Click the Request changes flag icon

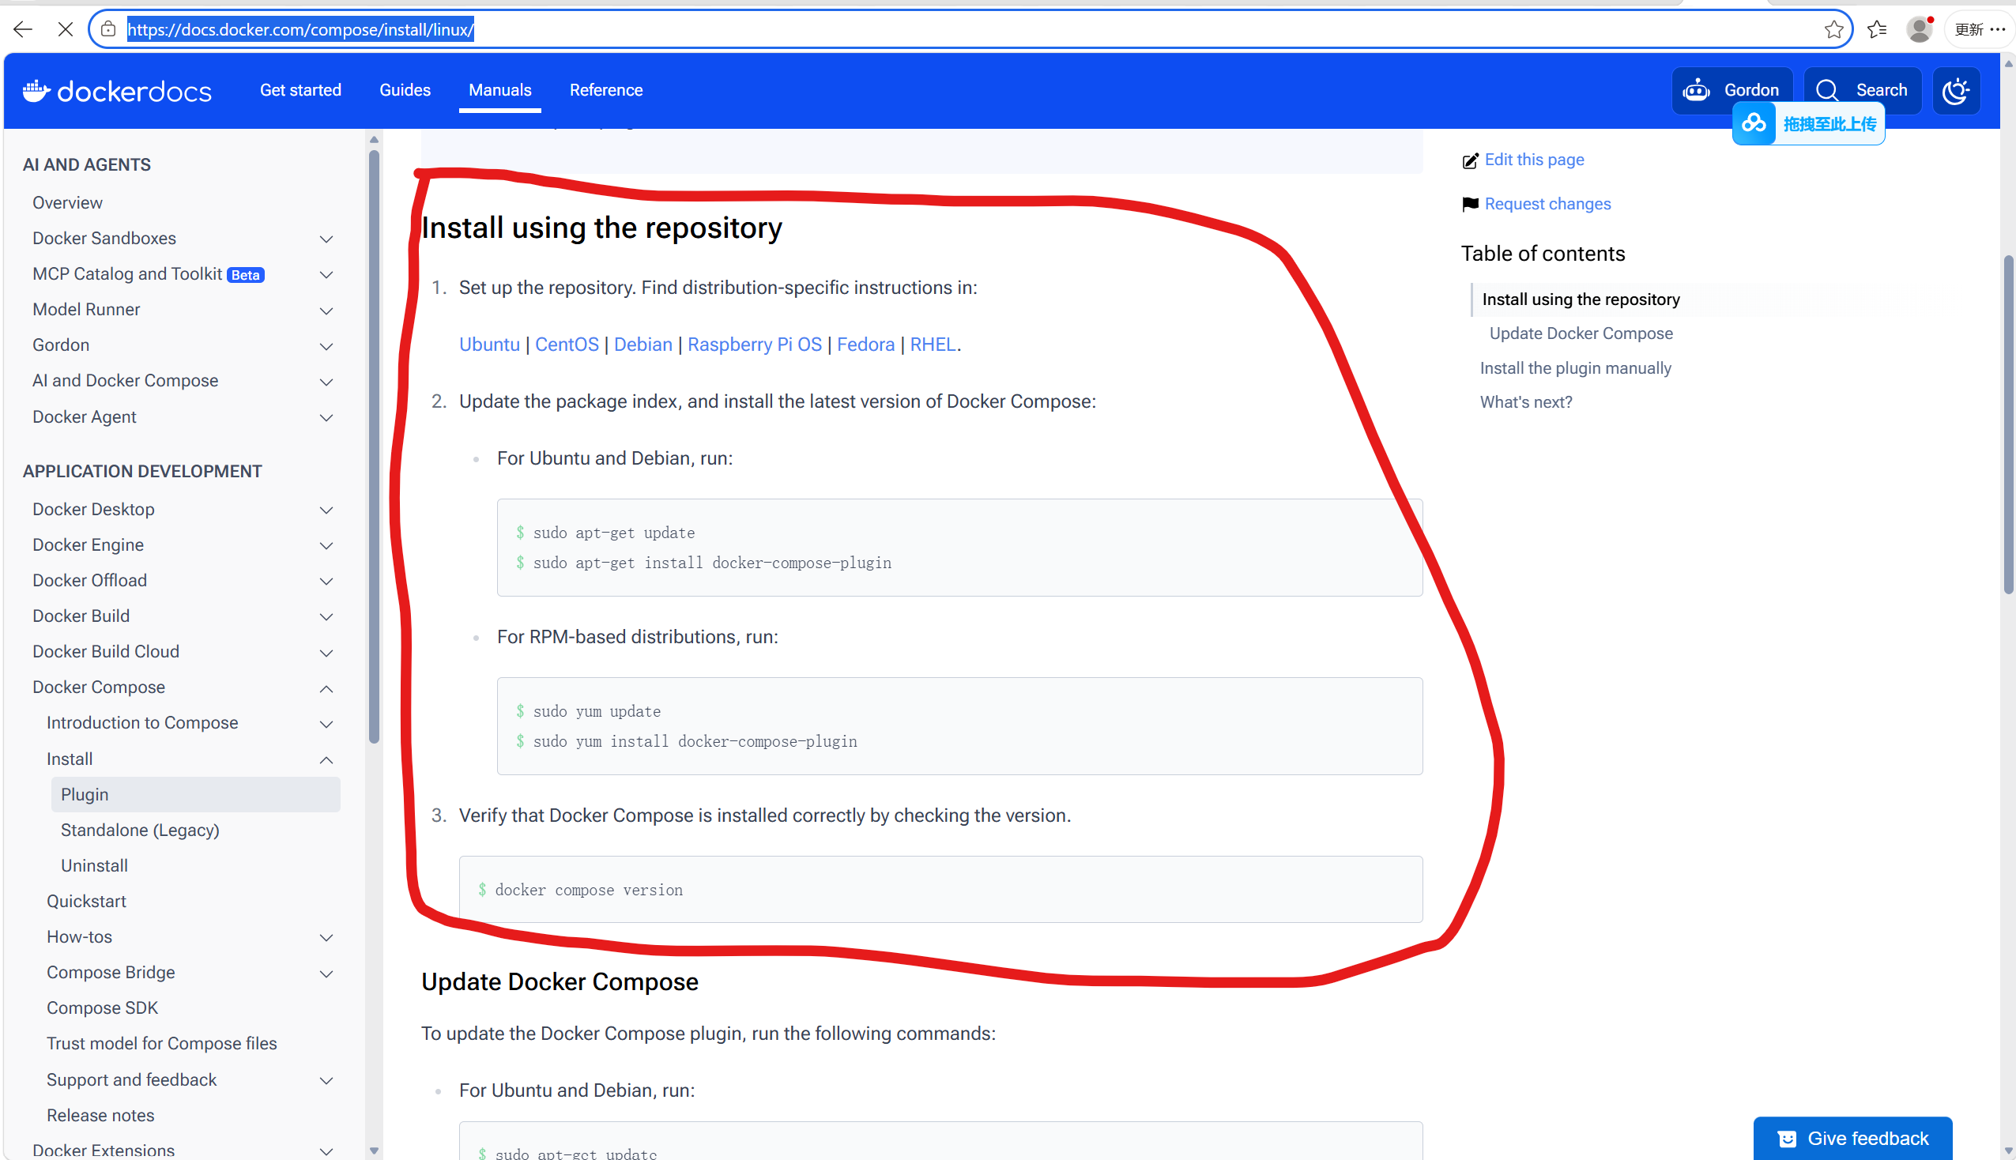tap(1471, 205)
